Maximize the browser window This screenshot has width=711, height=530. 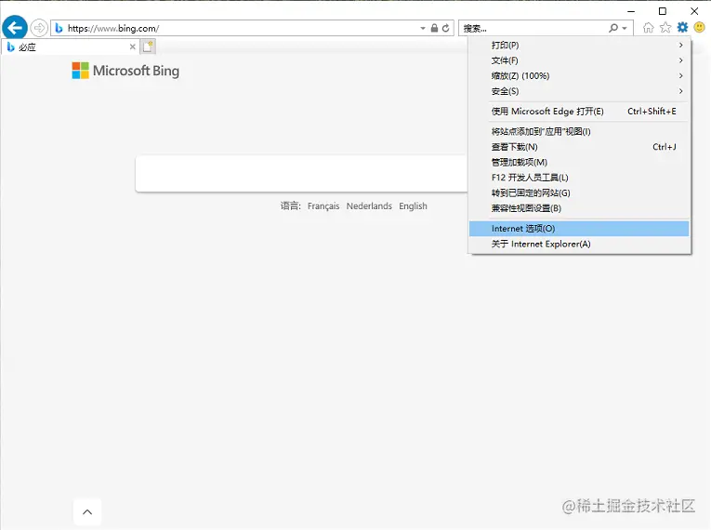point(663,11)
